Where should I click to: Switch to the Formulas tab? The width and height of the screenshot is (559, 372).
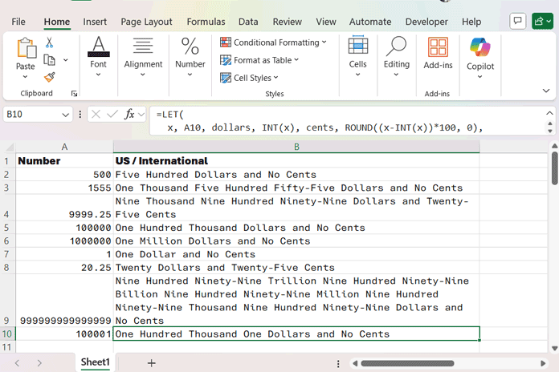click(x=206, y=22)
